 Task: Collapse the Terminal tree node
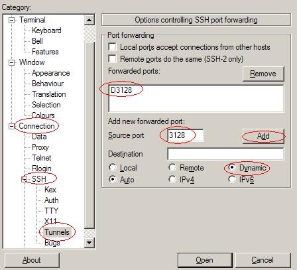tap(11, 21)
